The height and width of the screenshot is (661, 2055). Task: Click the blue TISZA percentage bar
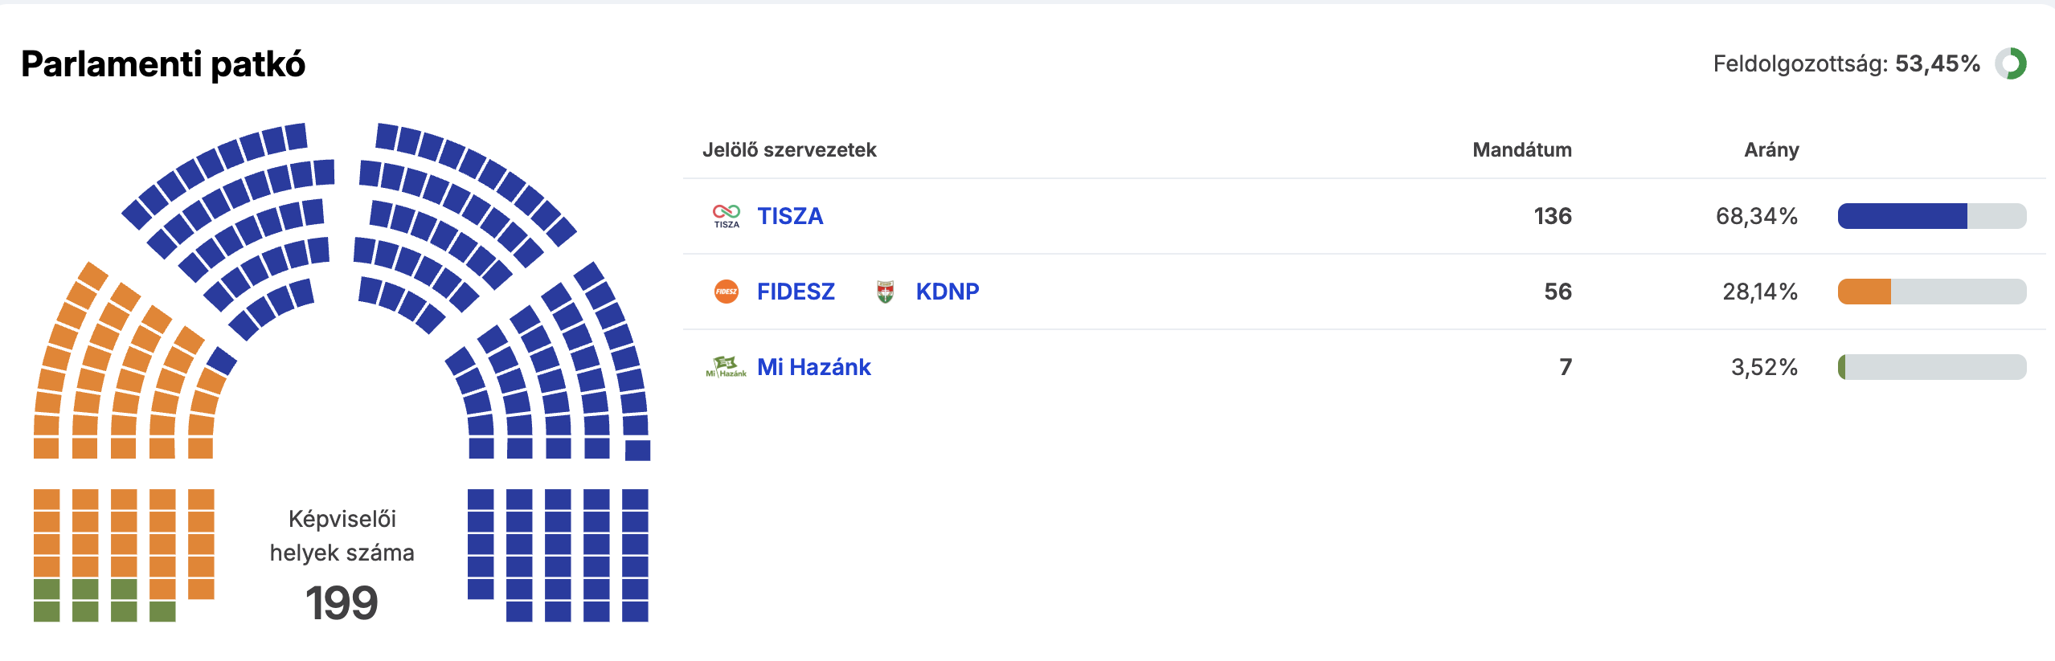(x=1901, y=216)
